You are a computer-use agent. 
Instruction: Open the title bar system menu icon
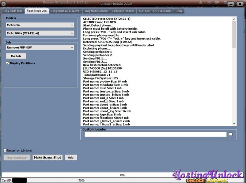point(3,4)
